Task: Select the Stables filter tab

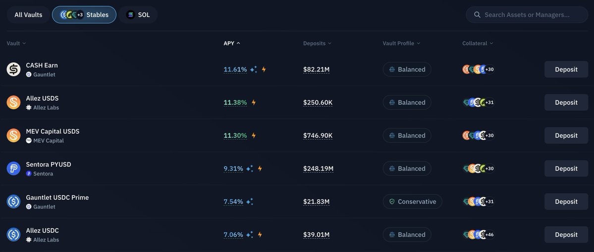Action: coord(84,15)
